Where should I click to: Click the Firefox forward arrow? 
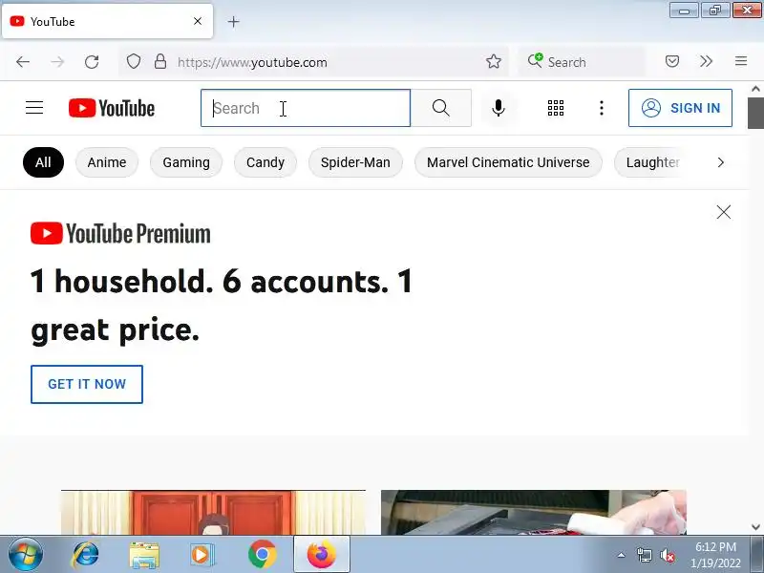[x=57, y=62]
